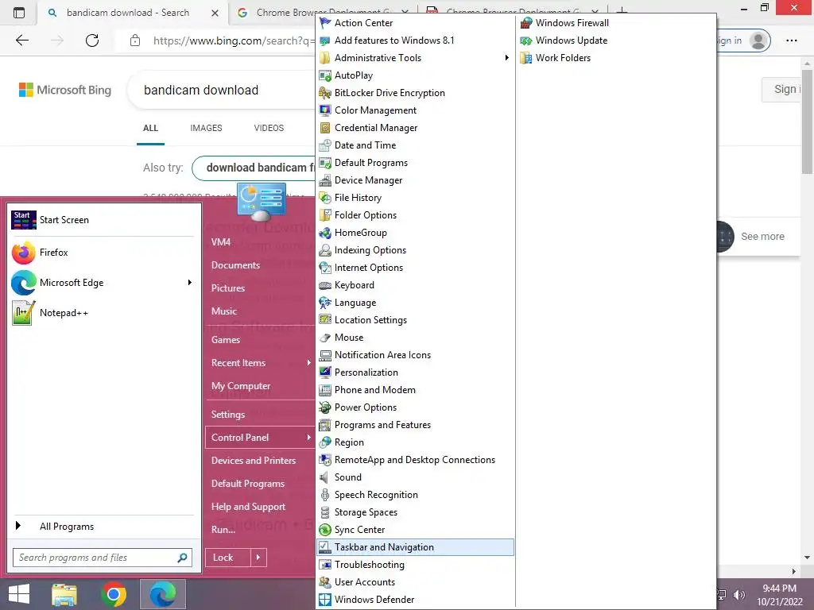Click the Speech Recognition microphone icon

pos(325,495)
